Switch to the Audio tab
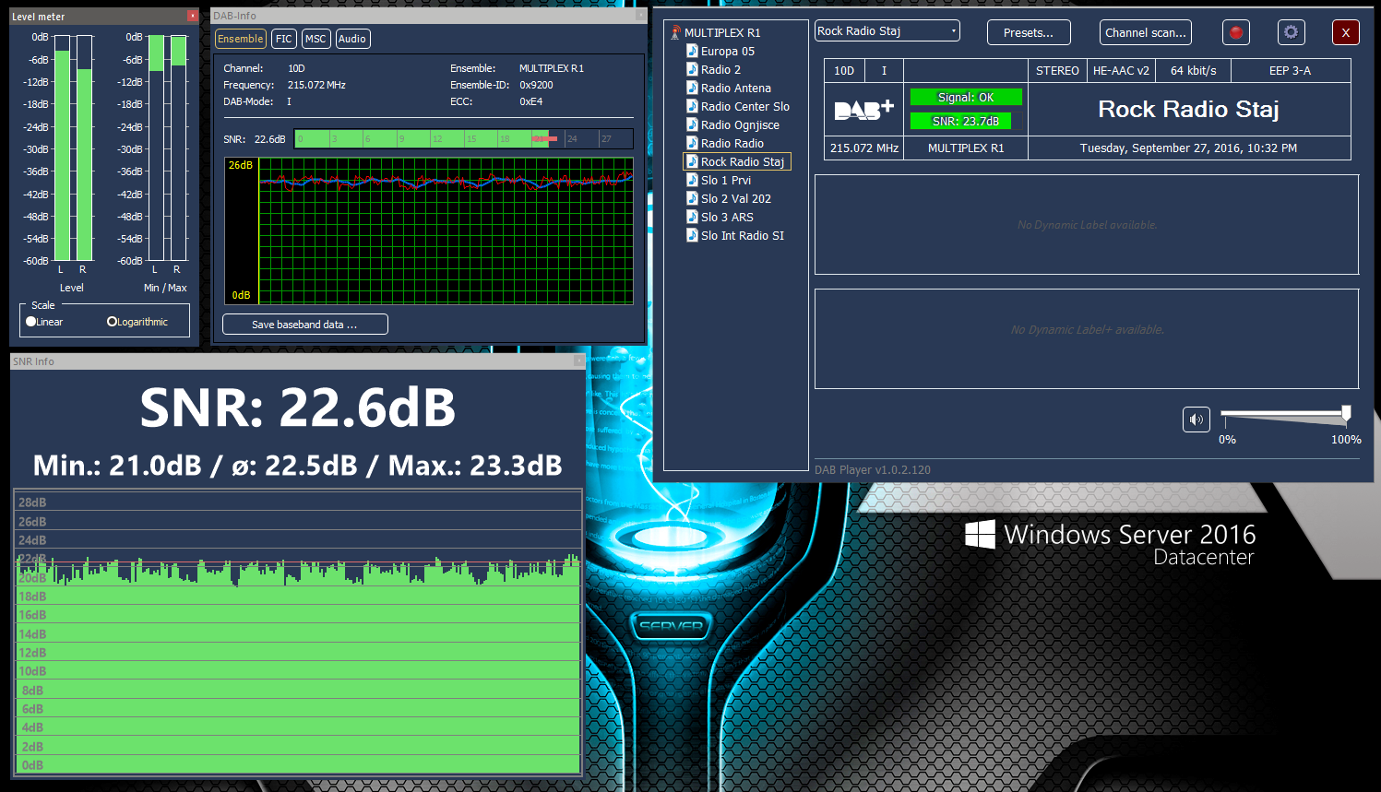The height and width of the screenshot is (792, 1381). pos(352,39)
